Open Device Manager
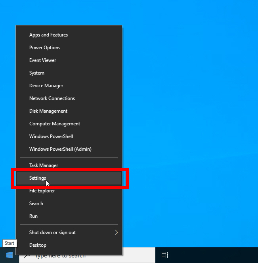The width and height of the screenshot is (258, 263). pyautogui.click(x=69, y=86)
